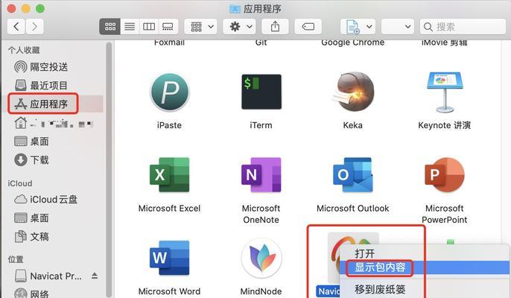Focus the 搜索 search field
The height and width of the screenshot is (298, 511).
tap(463, 26)
